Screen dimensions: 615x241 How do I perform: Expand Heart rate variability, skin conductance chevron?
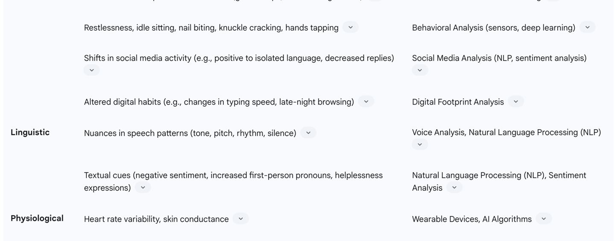coord(240,219)
